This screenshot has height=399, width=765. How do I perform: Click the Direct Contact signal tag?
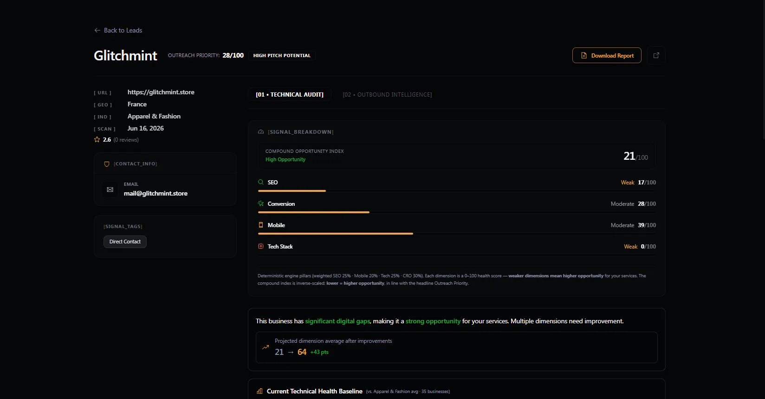tap(125, 242)
